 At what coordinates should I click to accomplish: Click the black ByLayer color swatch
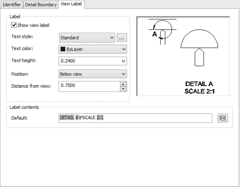[x=63, y=49]
